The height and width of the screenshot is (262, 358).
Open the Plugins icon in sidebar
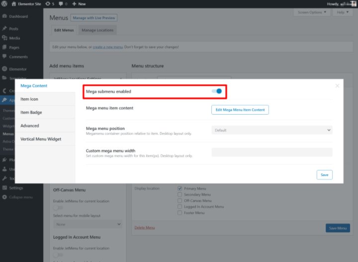tap(4, 160)
